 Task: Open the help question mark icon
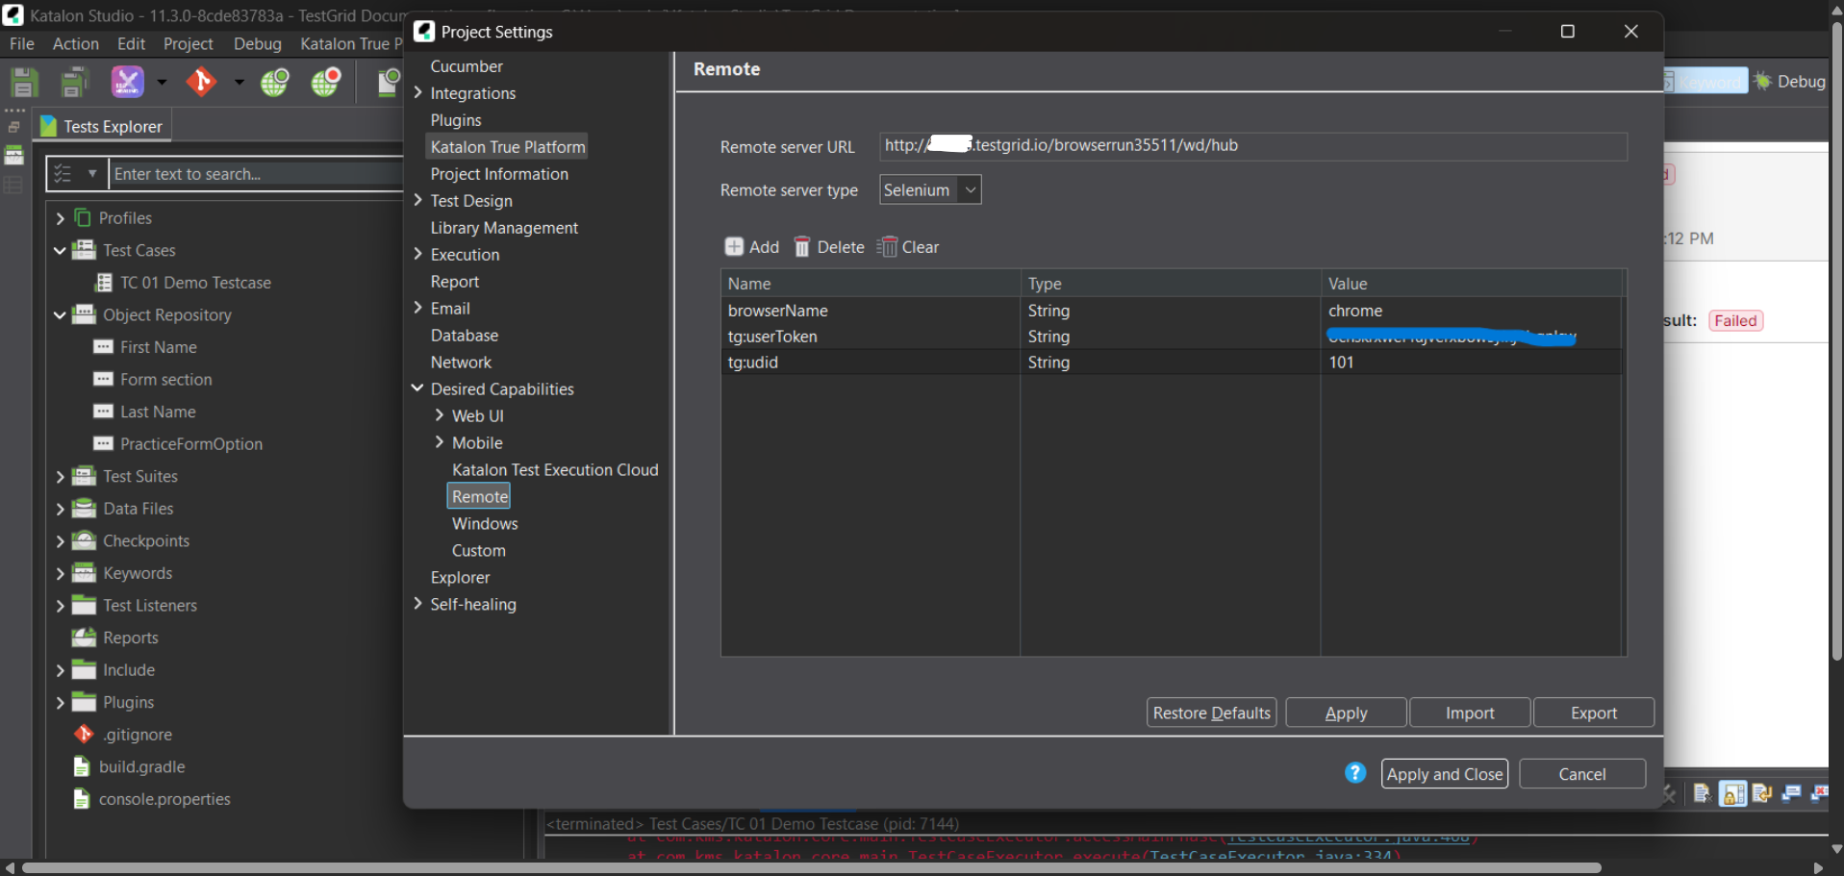pos(1355,773)
